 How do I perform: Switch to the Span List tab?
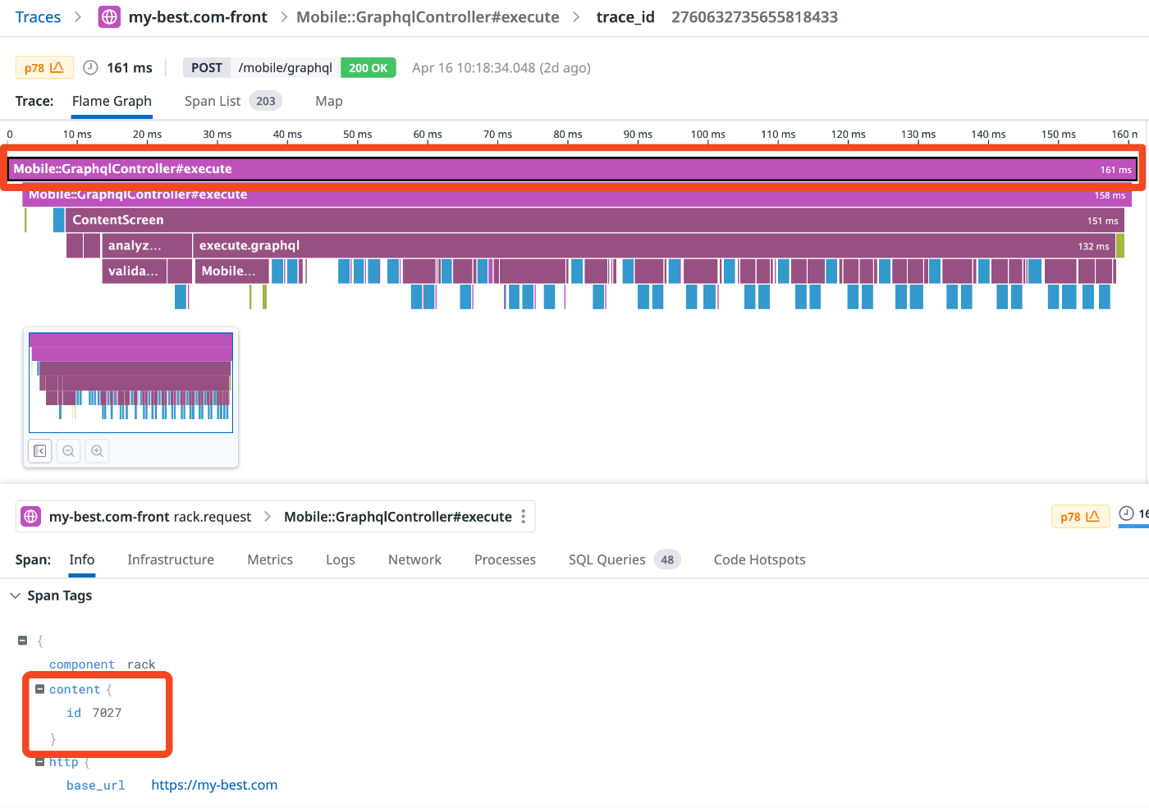pyautogui.click(x=213, y=101)
